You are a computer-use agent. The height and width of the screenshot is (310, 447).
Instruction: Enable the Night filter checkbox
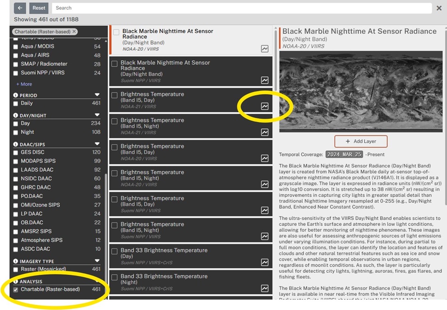16,133
